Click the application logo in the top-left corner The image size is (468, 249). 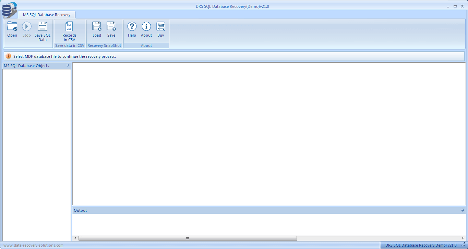[9, 10]
